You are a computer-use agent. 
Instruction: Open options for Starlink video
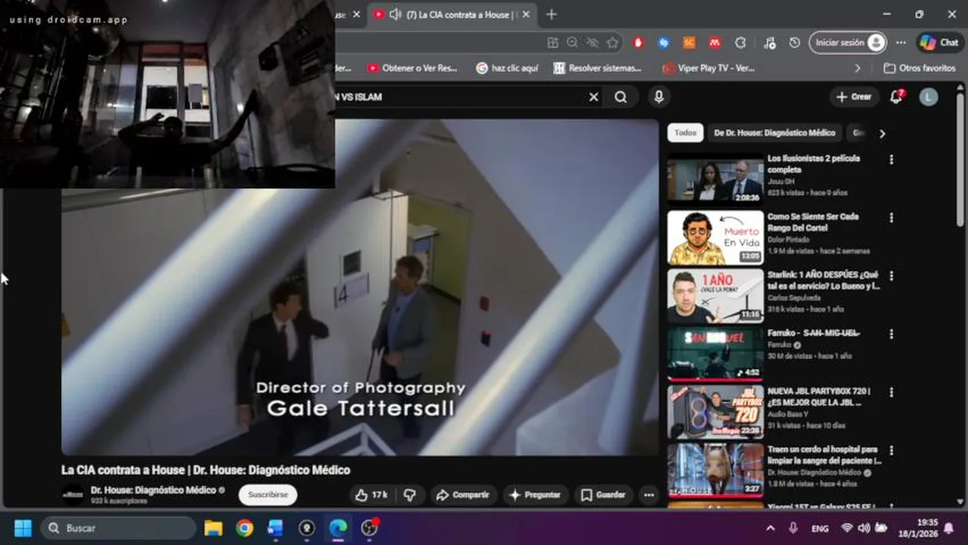pos(891,276)
